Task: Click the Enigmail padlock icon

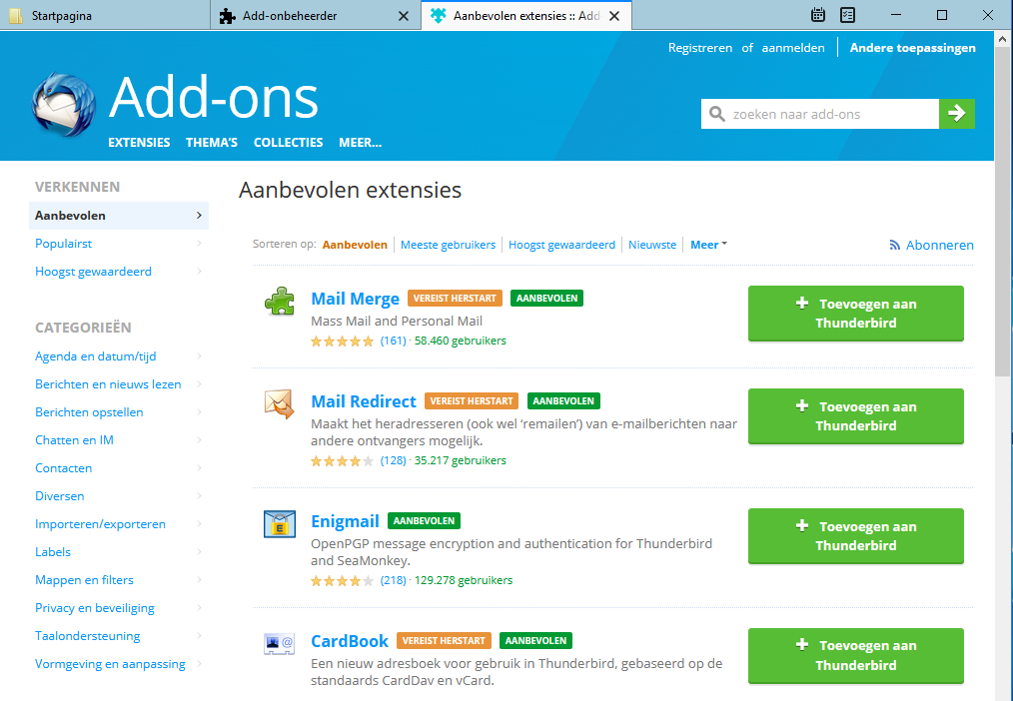Action: tap(279, 523)
